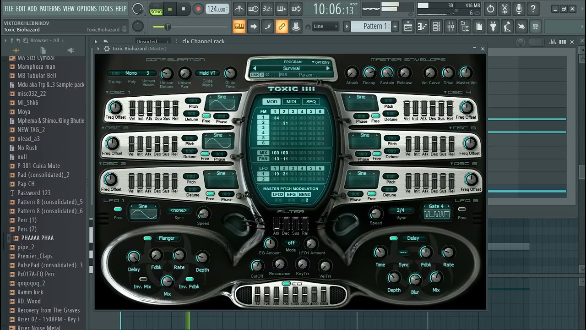Toggle the OSC 2 Free switch
The height and width of the screenshot is (330, 586).
[205, 154]
